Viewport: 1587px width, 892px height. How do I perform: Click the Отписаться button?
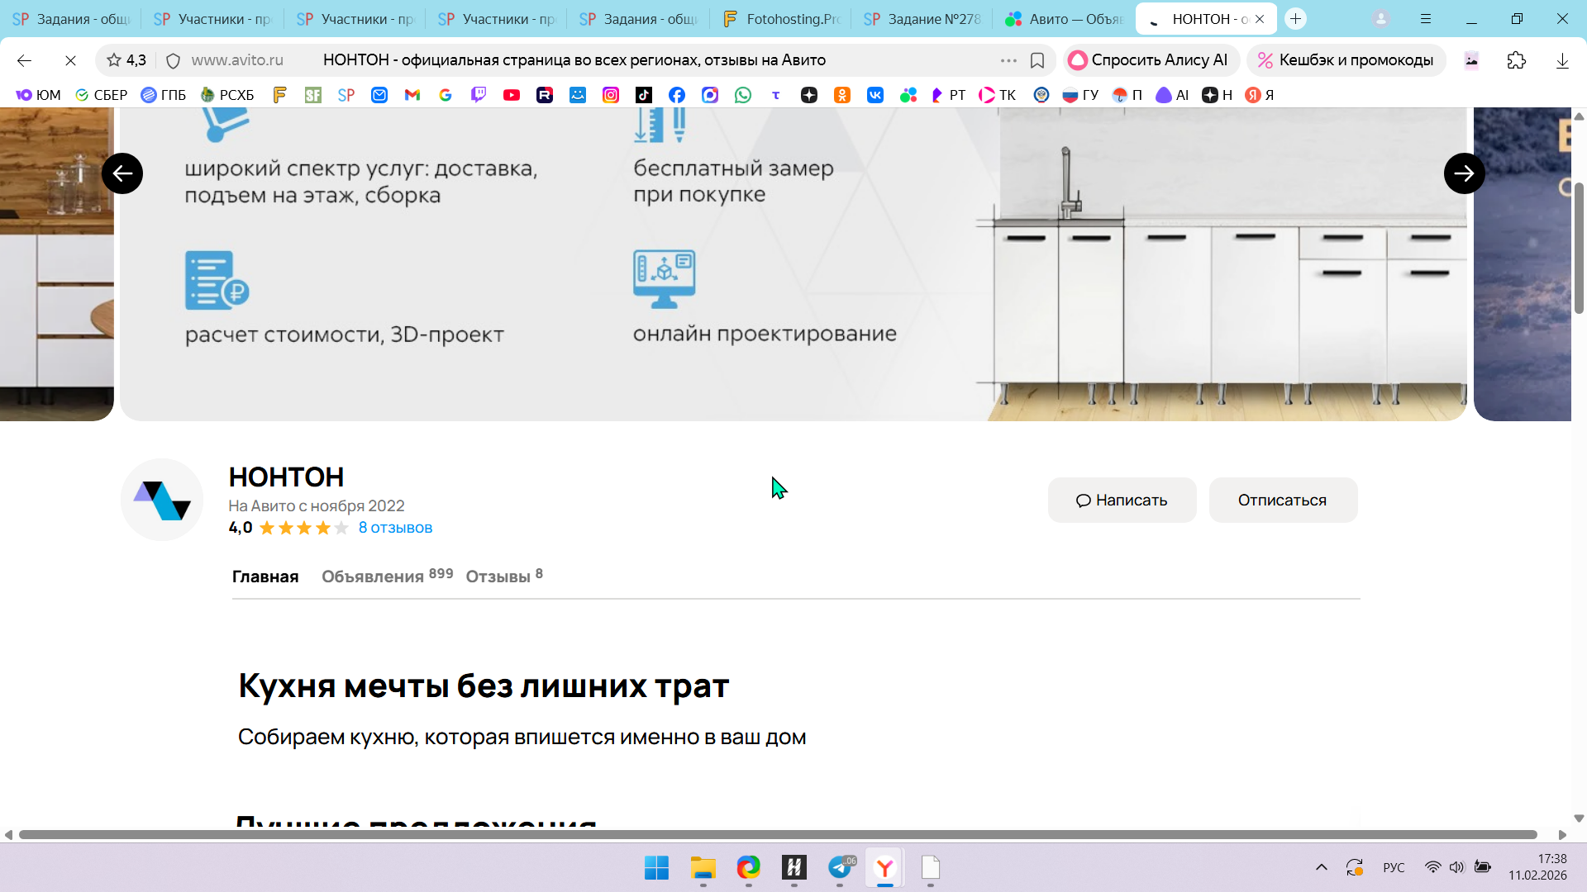click(1282, 500)
